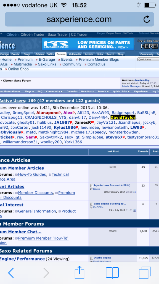This screenshot has width=159, height=284.
Task: Open the Saxo Links link
Action: (47, 64)
